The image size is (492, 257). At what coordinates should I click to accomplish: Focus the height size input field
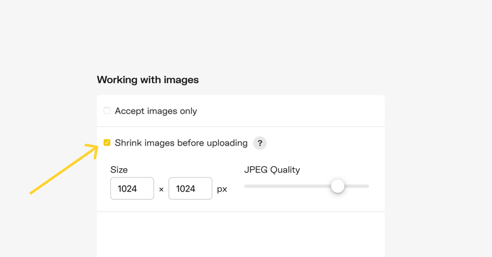pyautogui.click(x=190, y=188)
